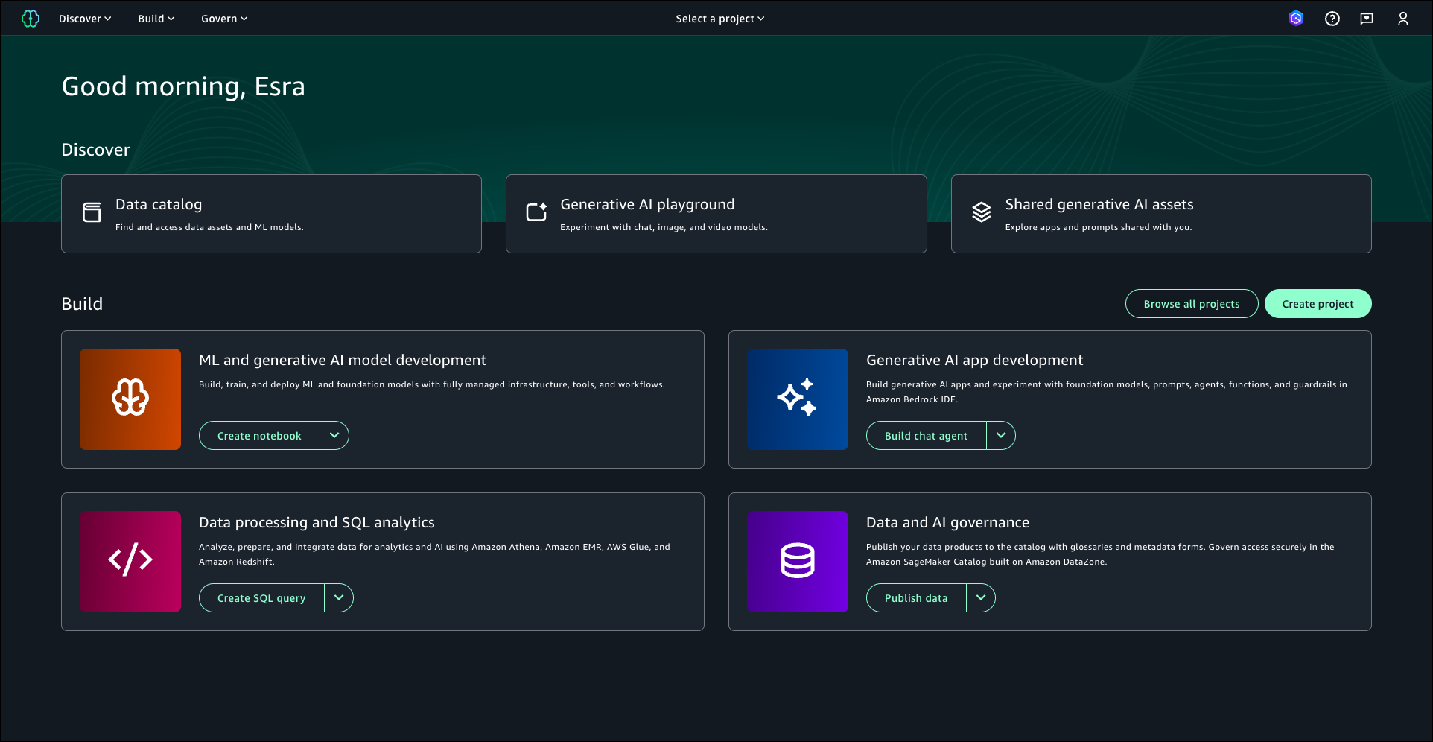Click the Browse all projects button

tap(1192, 304)
